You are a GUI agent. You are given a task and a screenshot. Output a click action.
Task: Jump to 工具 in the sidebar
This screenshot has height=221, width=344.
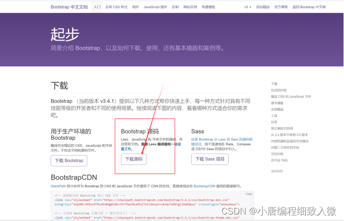coord(274,115)
